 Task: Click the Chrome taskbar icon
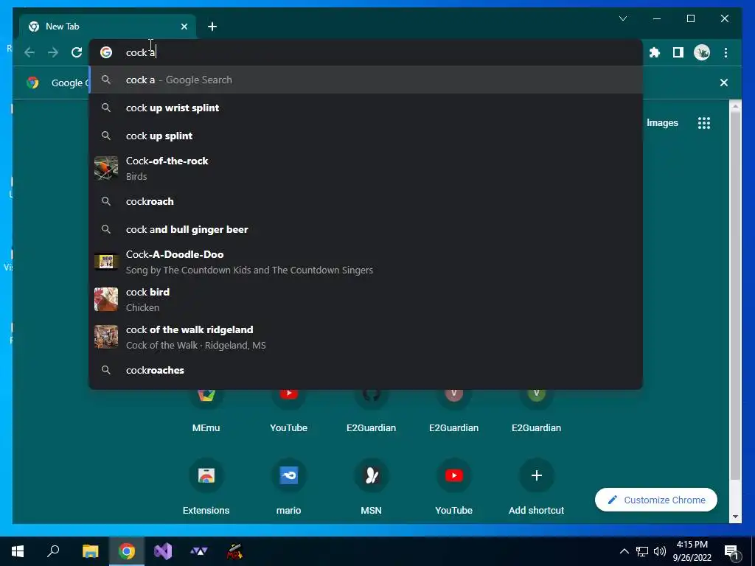[x=127, y=551]
